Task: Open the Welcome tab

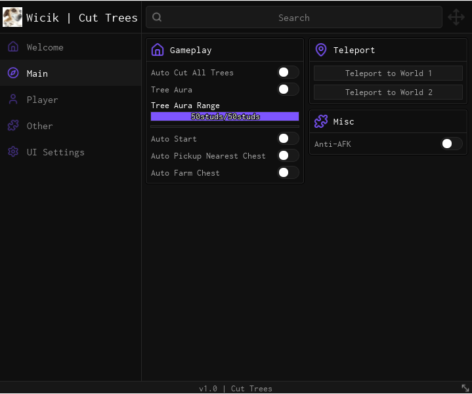Action: 71,47
